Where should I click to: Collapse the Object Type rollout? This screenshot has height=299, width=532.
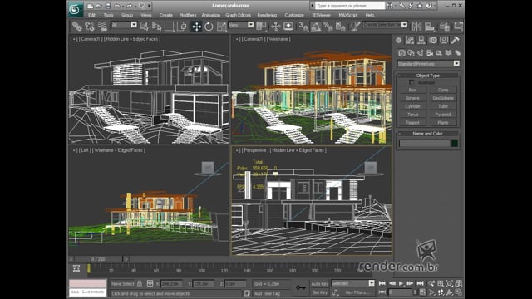[x=428, y=76]
